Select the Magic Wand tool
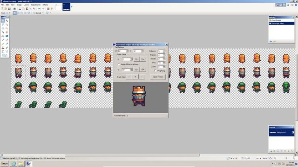Screen dimensions: 298x167 pos(3,32)
